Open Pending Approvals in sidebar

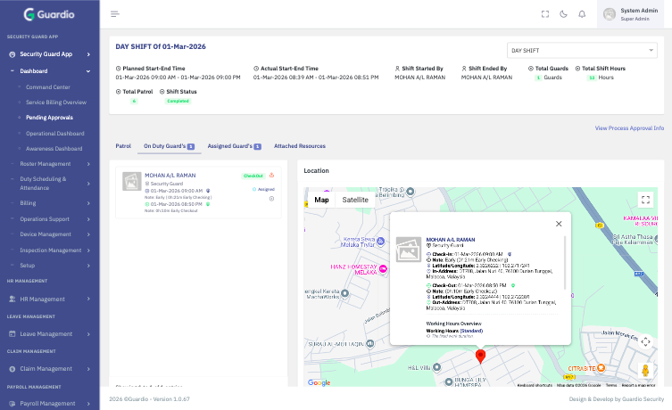[x=49, y=118]
